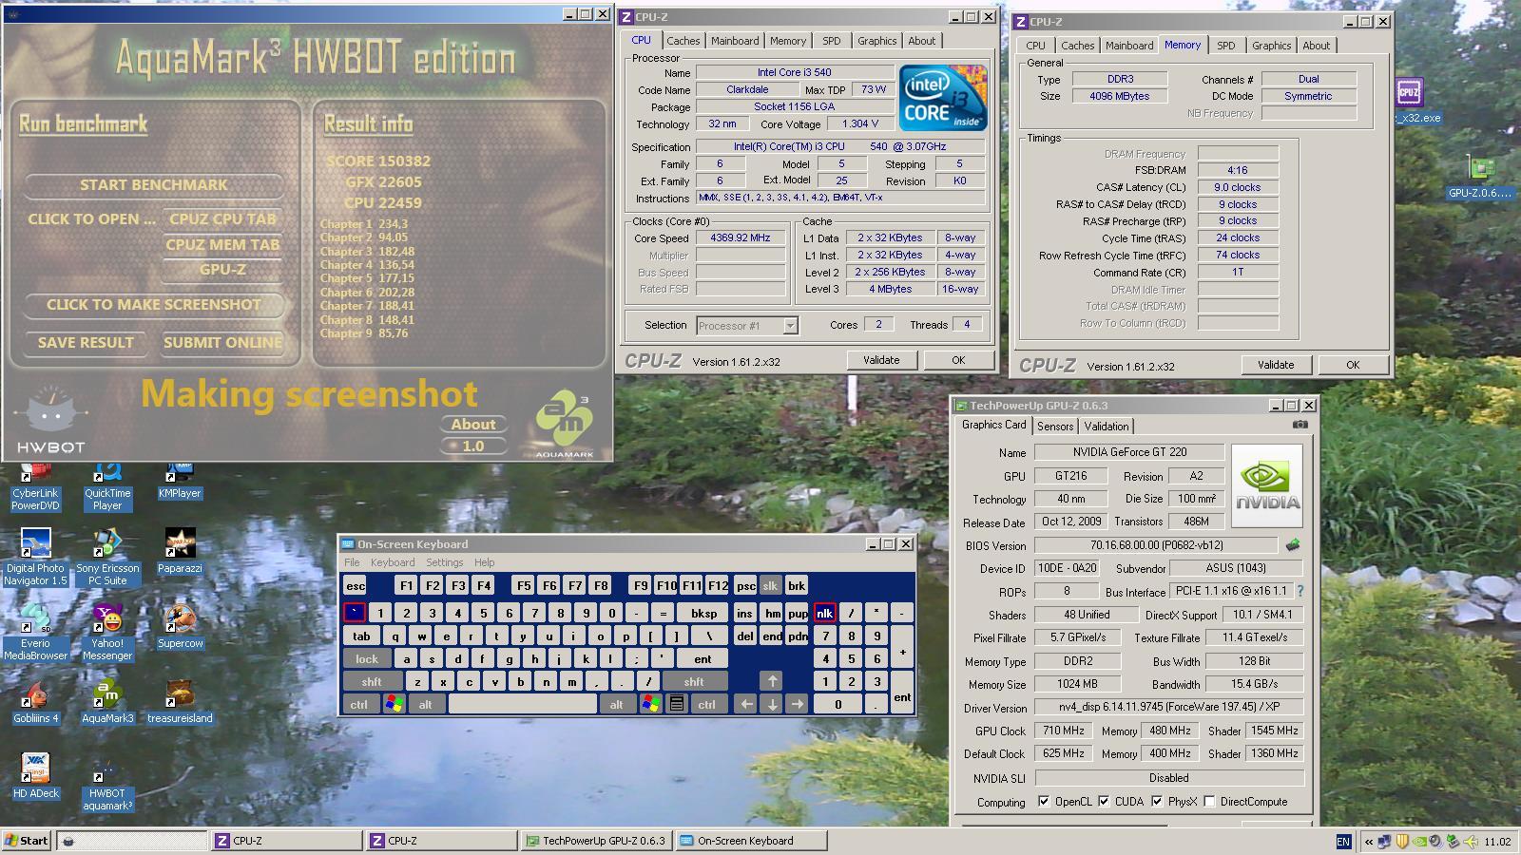This screenshot has width=1521, height=855.
Task: Toggle the slk scroll lock key
Action: tap(770, 586)
